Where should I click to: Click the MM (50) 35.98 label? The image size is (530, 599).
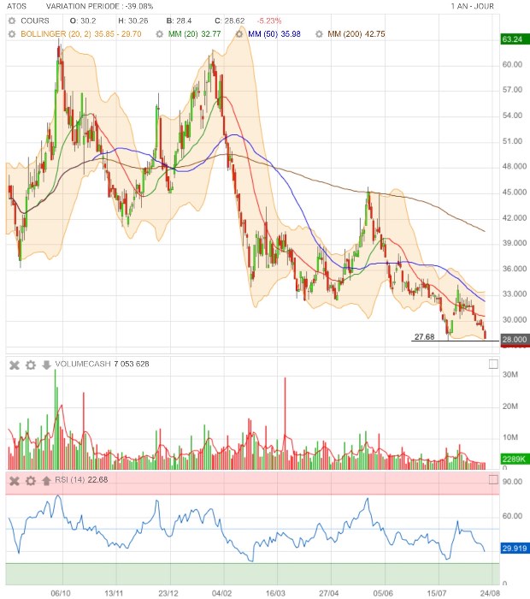pyautogui.click(x=274, y=34)
